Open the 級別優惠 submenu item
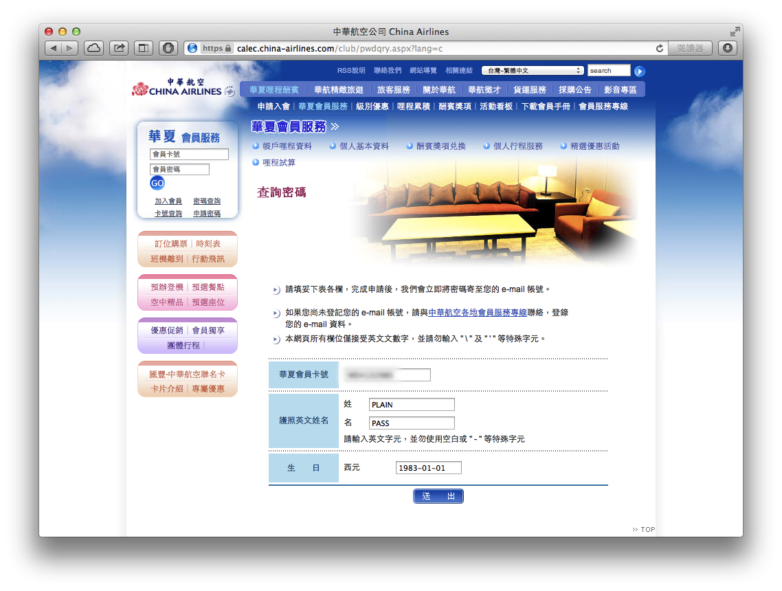This screenshot has height=591, width=782. click(x=372, y=107)
